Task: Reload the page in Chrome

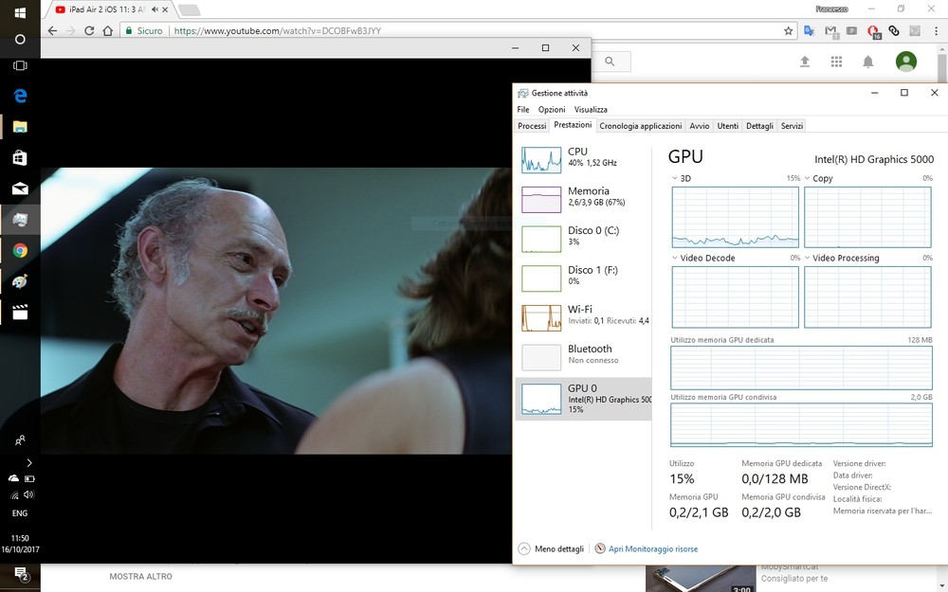Action: pos(90,30)
